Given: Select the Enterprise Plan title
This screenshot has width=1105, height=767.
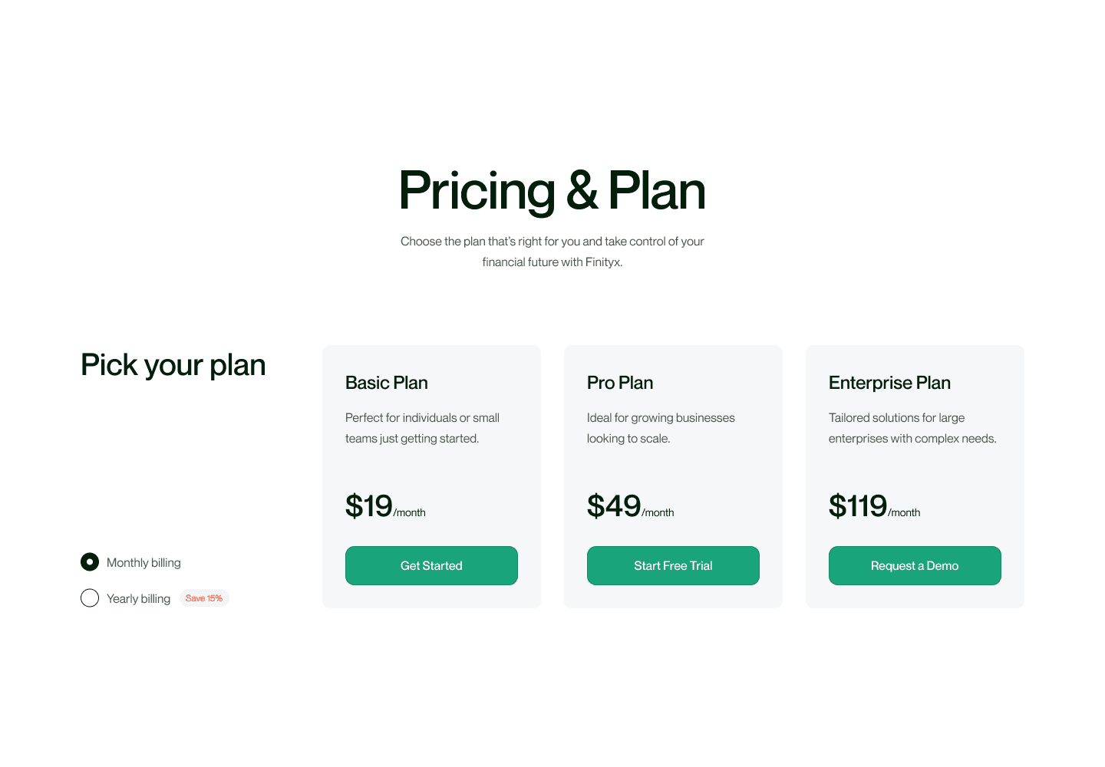Looking at the screenshot, I should click(x=889, y=382).
